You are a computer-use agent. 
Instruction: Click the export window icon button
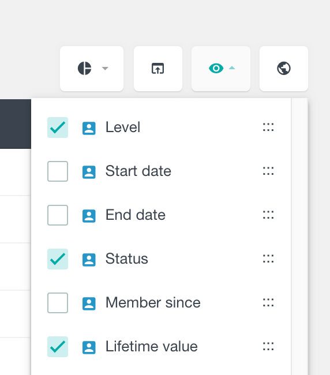pyautogui.click(x=158, y=69)
